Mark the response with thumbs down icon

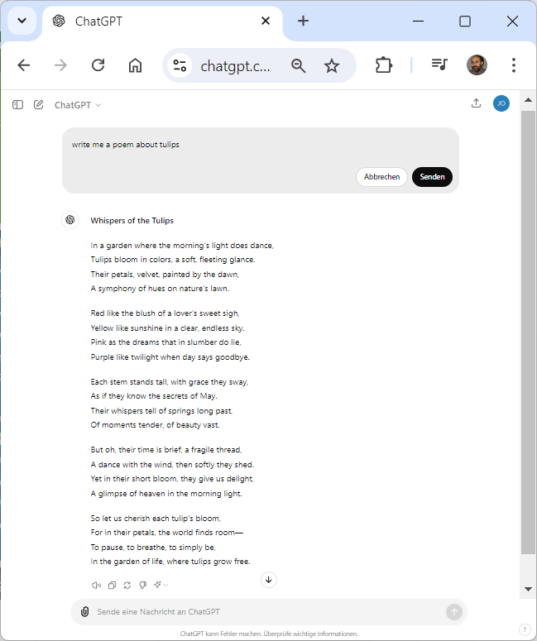tap(143, 586)
